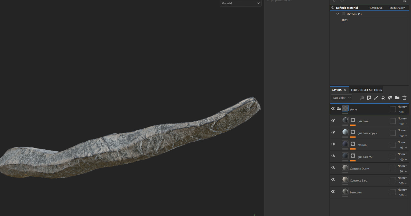Open blend mode dropdown of gris base layer
This screenshot has width=411, height=216.
pos(402,119)
